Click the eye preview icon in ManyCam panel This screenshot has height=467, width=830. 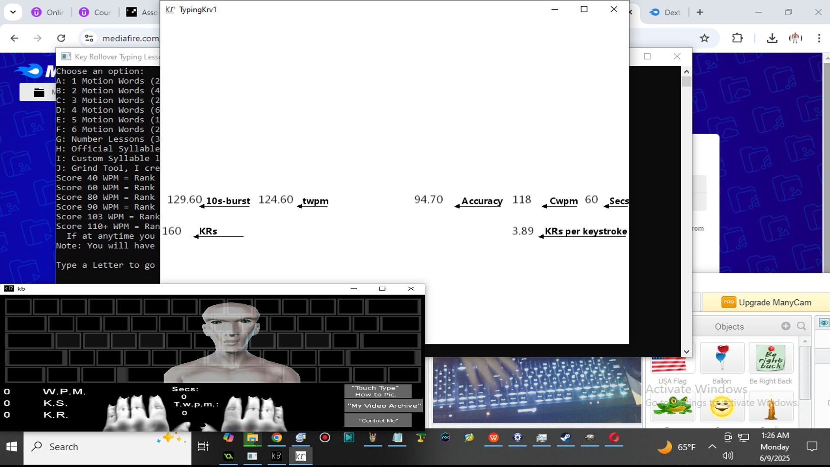824,323
